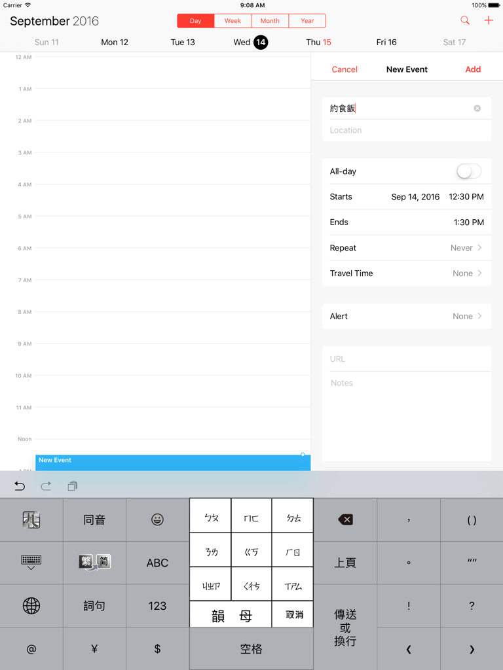Tap the redo arrow above keyboard
Image resolution: width=503 pixels, height=670 pixels.
(x=46, y=486)
